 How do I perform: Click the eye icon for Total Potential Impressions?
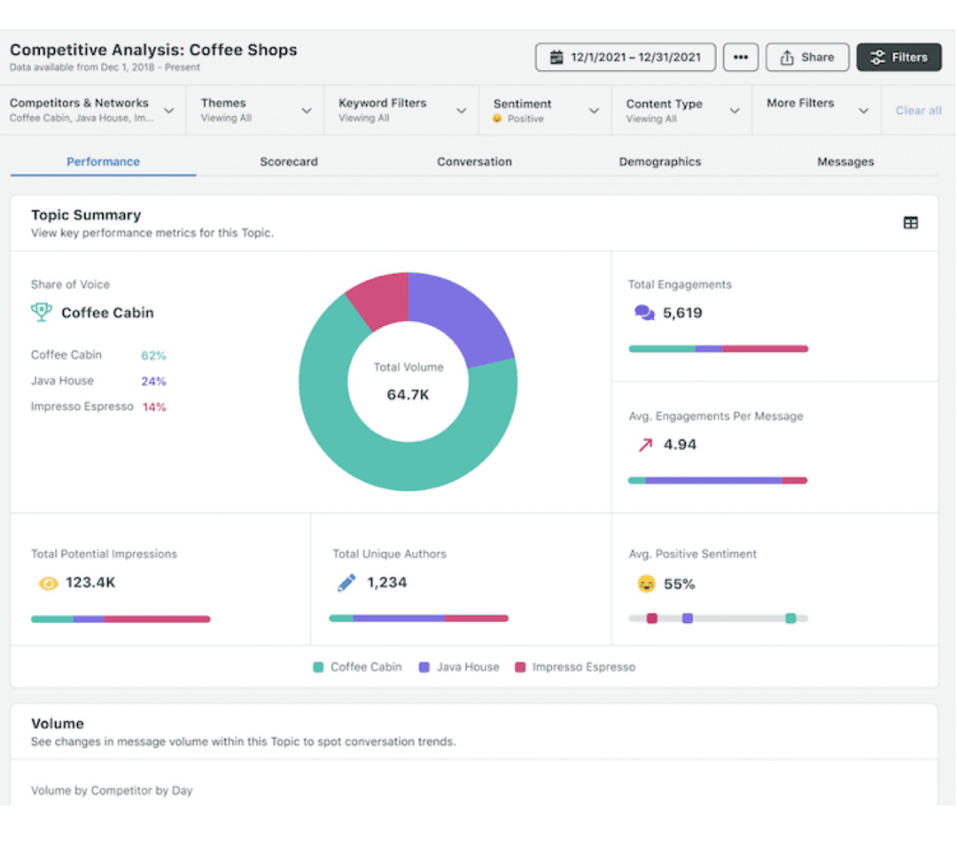coord(48,583)
